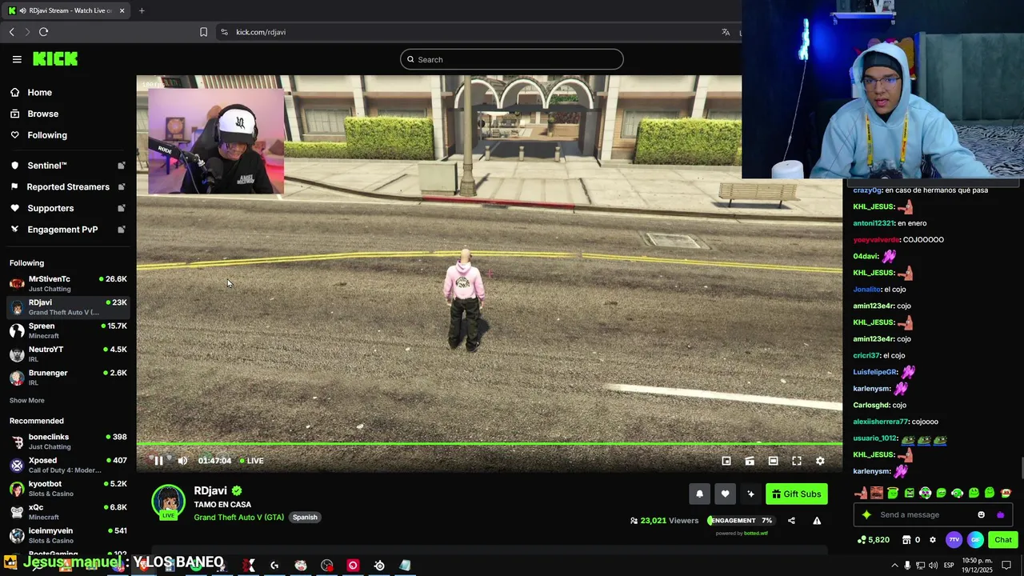Focus the Kick Search box
This screenshot has height=576, width=1024.
point(512,59)
